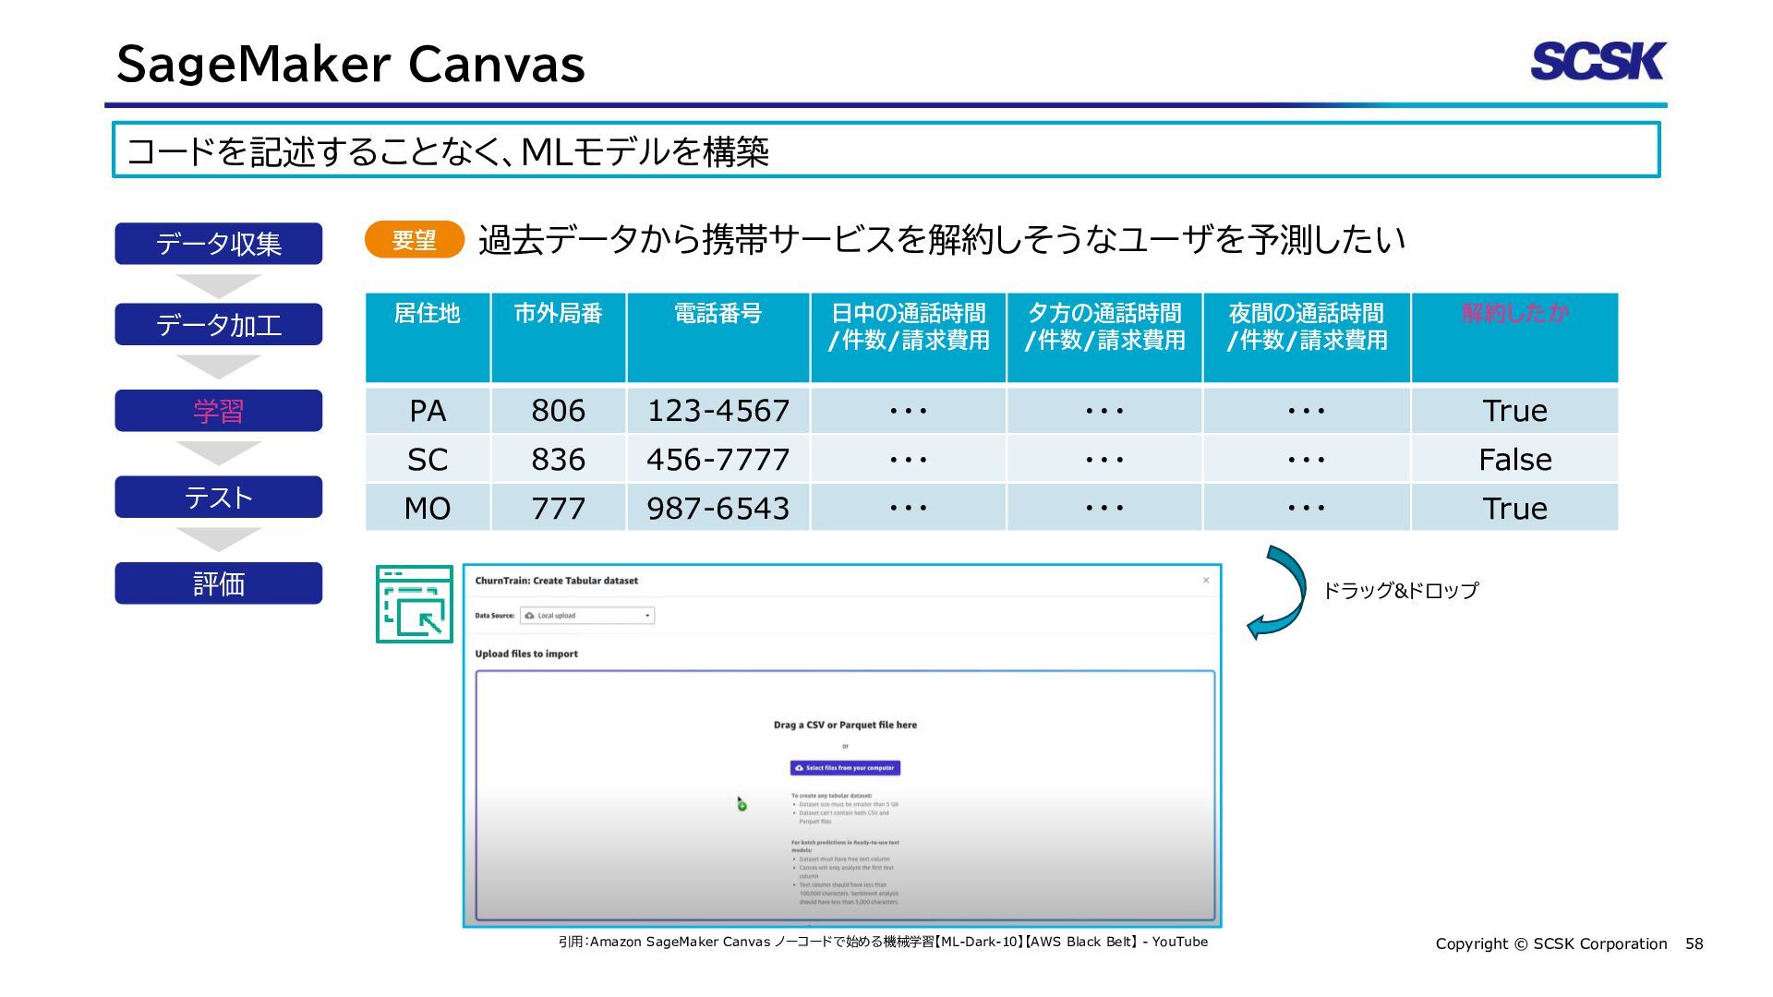Click the 電話番号 column header

pyautogui.click(x=718, y=337)
